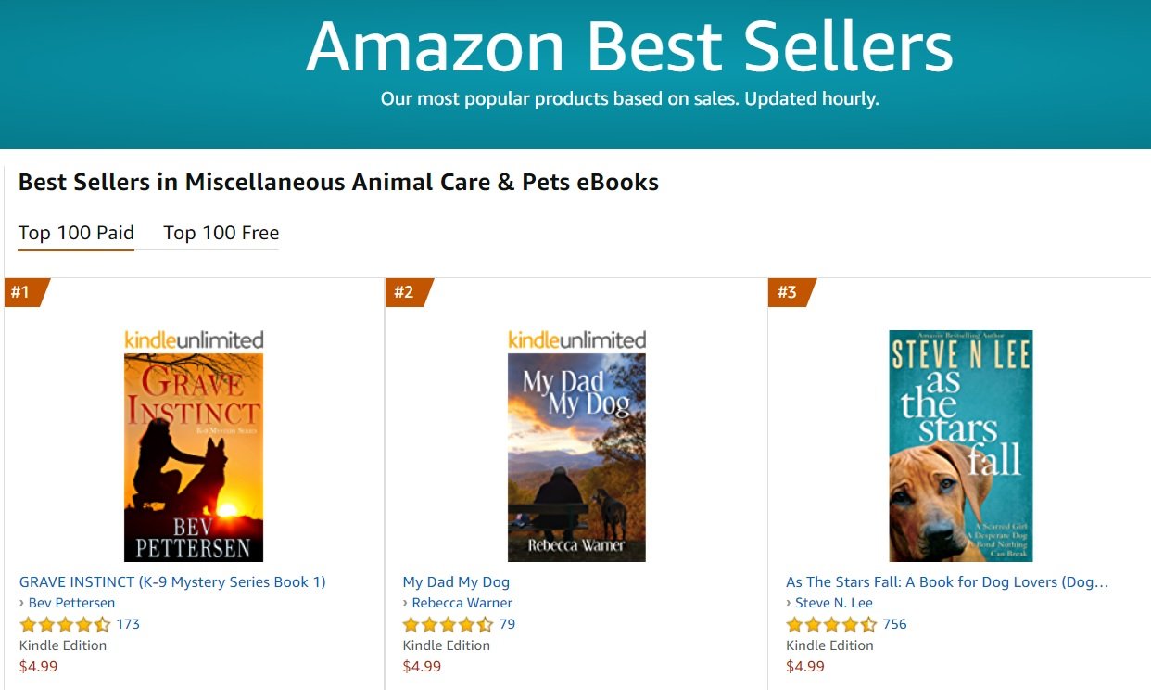
Task: Click Grave Instinct star rating icons
Action: point(65,624)
